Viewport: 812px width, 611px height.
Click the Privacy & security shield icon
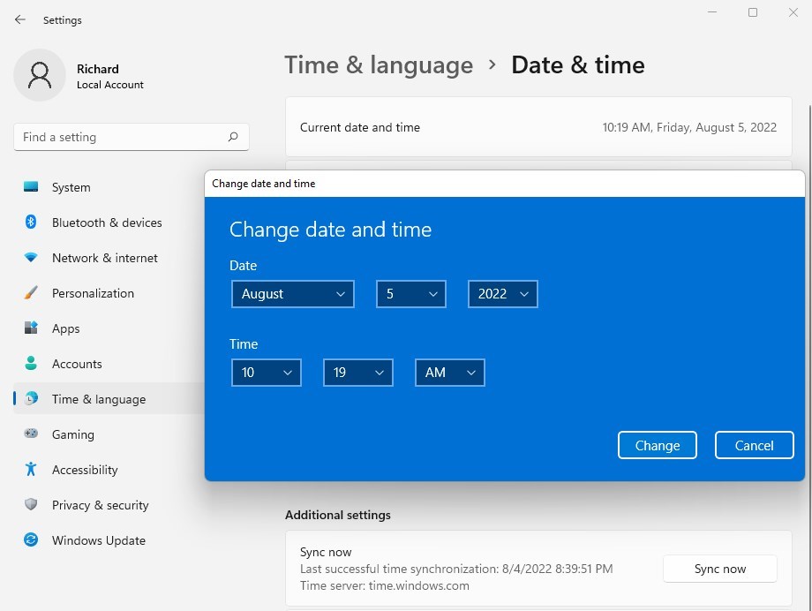[x=31, y=505]
